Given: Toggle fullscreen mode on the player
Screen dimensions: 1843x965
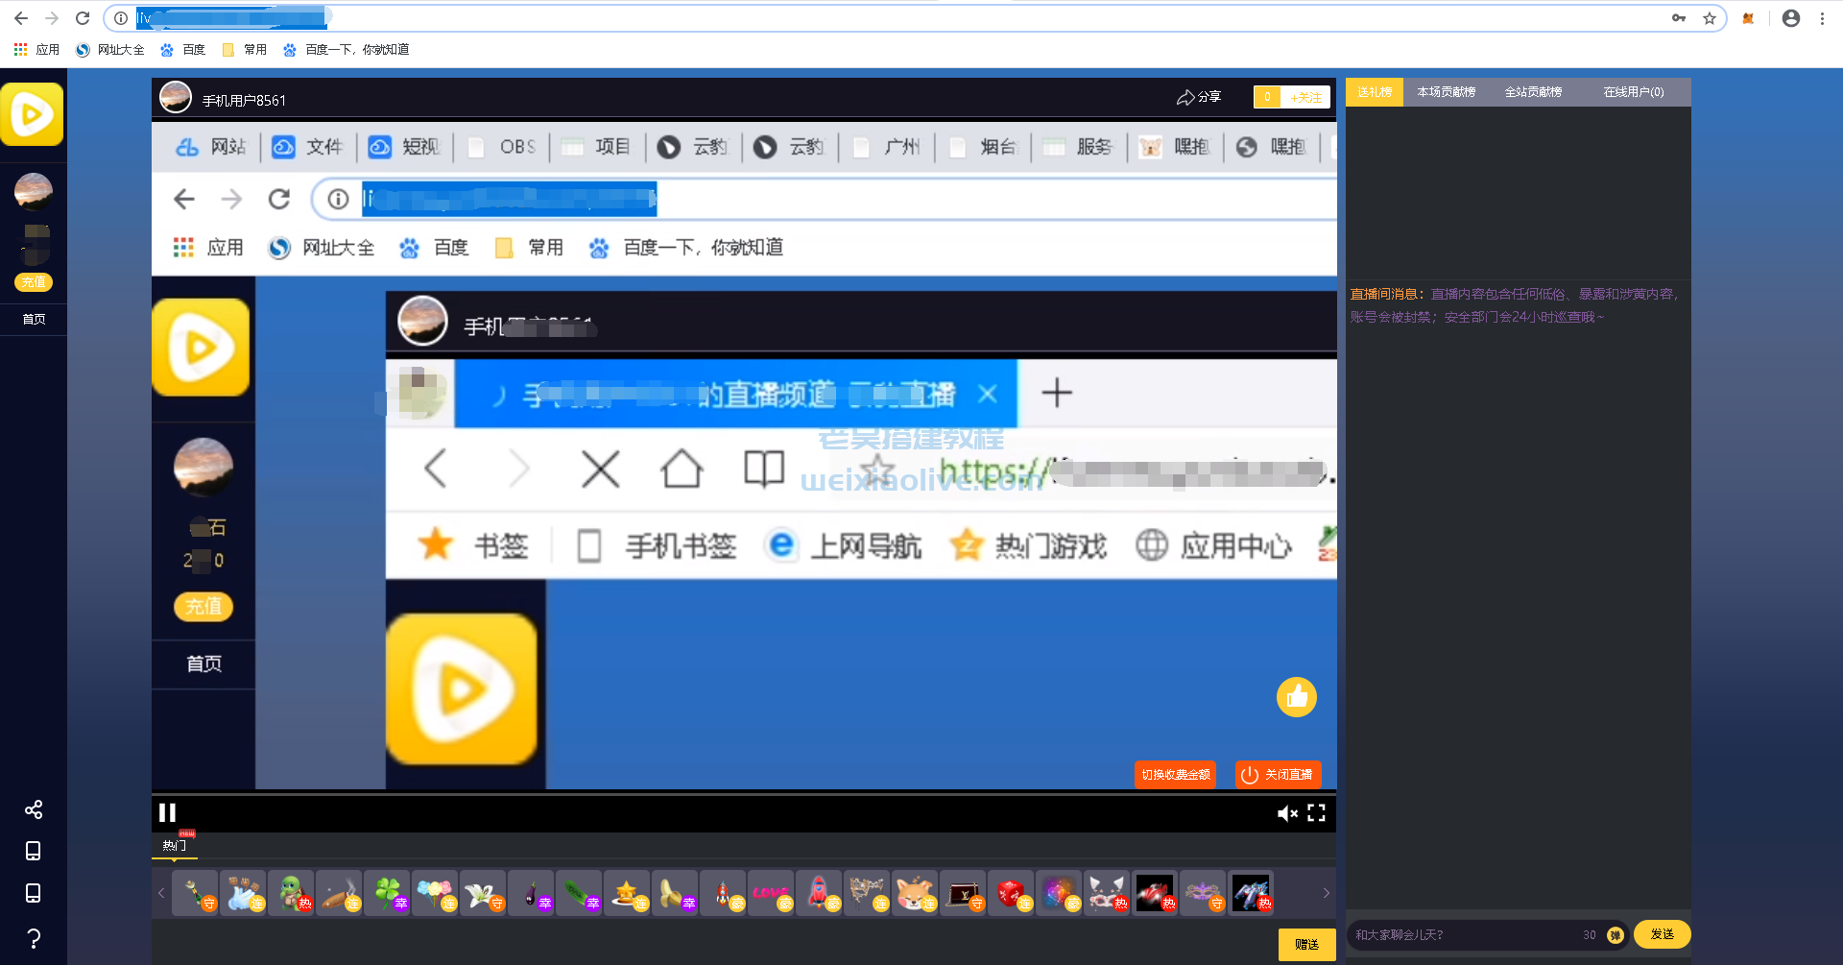Looking at the screenshot, I should [1317, 813].
